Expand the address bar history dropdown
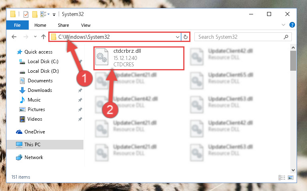 click(178, 37)
